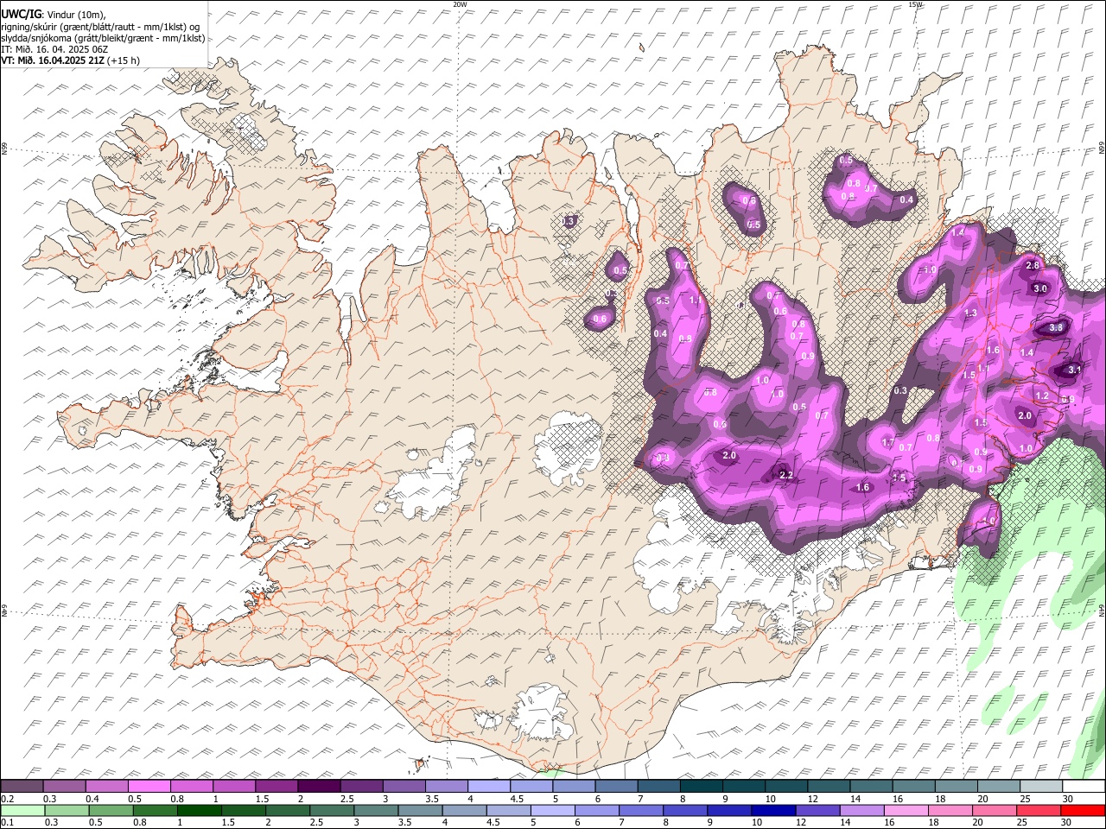
Task: Click the 'IT: Mið. 16. 04. 2025 06Z' line
Action: 54,49
